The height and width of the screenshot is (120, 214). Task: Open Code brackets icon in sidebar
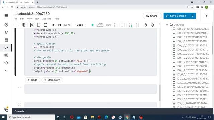[6, 48]
